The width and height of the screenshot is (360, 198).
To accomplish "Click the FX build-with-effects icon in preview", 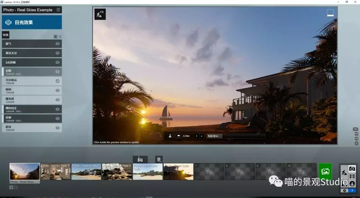I will 100,14.
